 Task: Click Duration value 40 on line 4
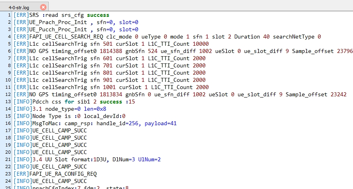(266, 37)
